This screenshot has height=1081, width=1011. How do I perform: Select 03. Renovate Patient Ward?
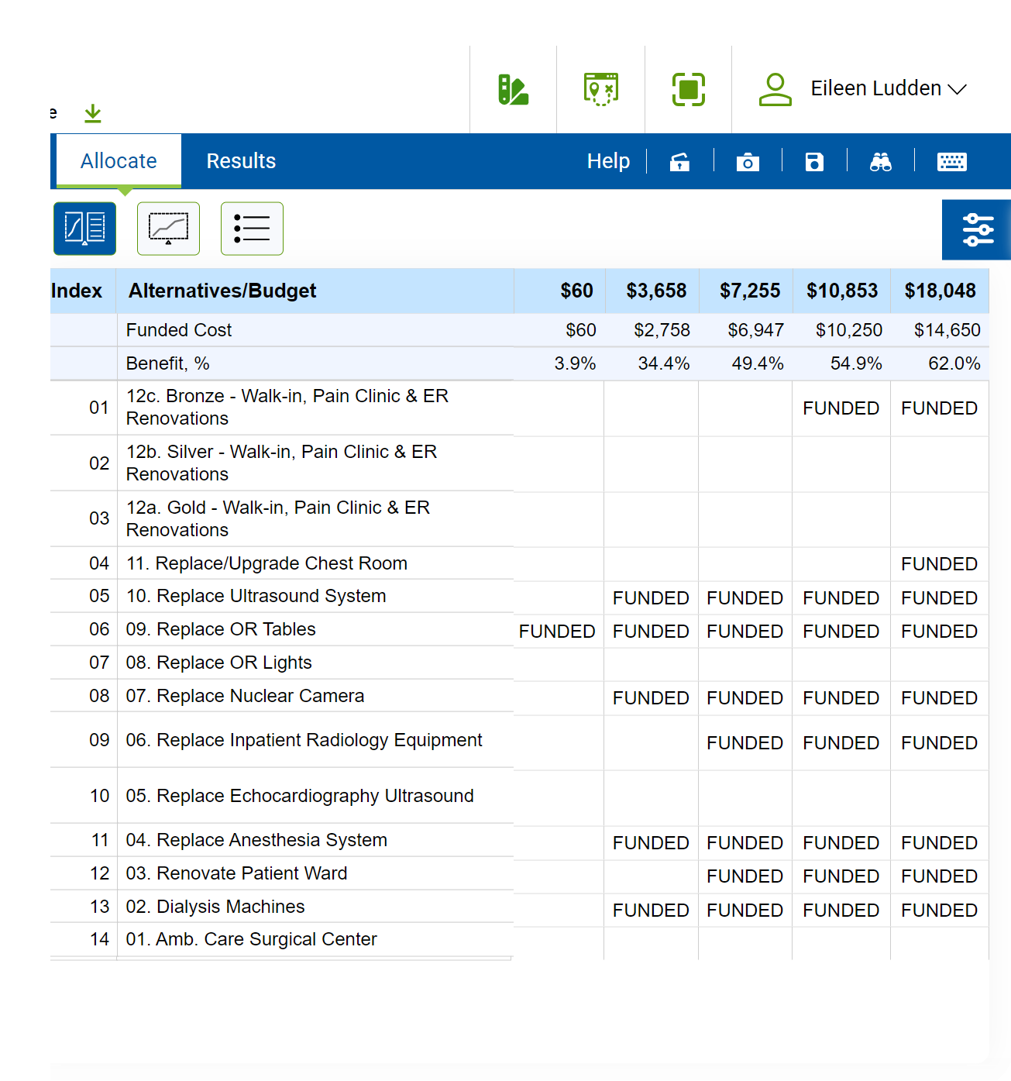click(236, 873)
